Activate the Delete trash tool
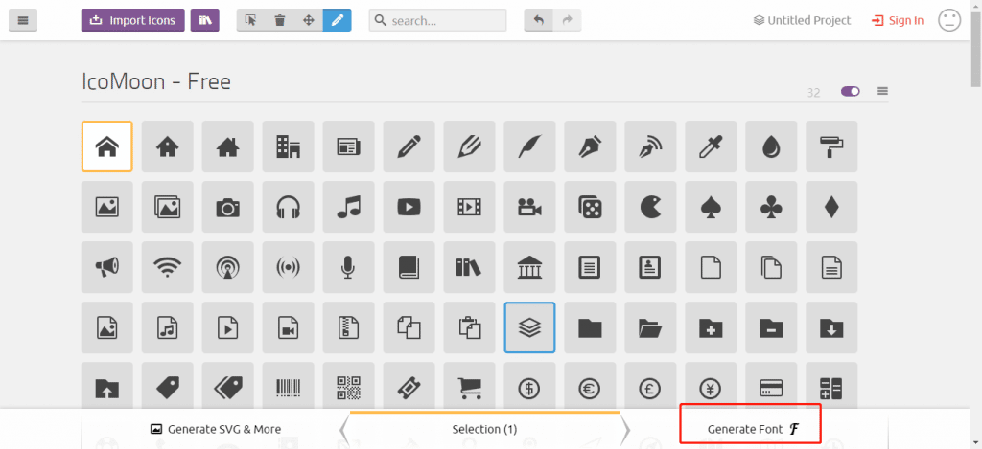The width and height of the screenshot is (982, 449). (x=280, y=20)
